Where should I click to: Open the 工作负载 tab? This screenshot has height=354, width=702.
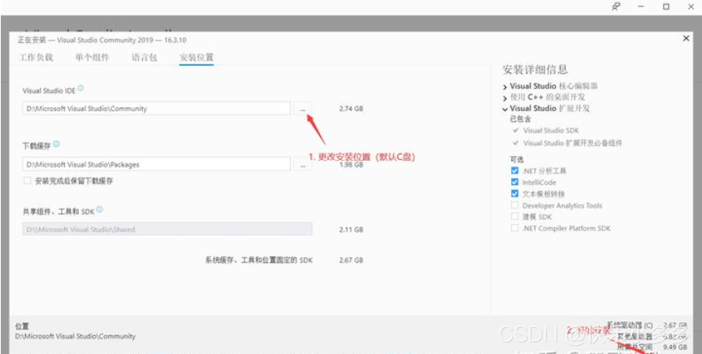click(37, 58)
